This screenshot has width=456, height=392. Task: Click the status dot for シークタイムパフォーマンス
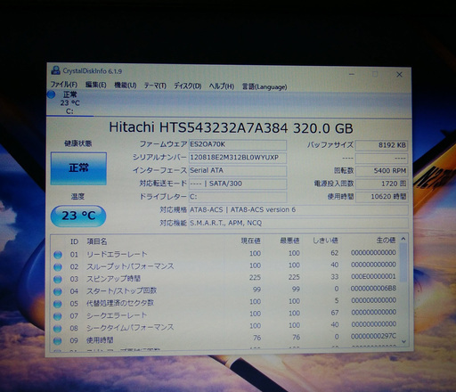(x=58, y=329)
